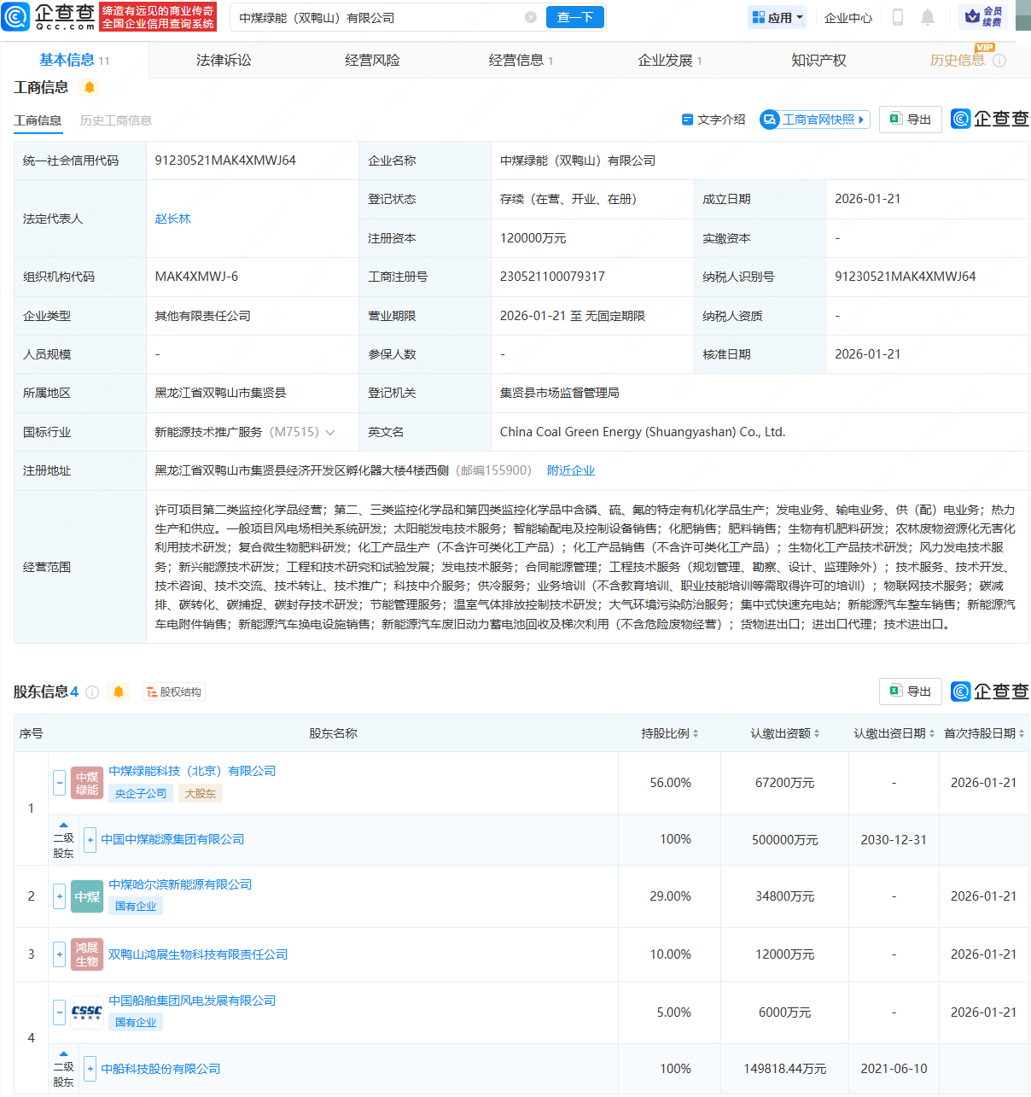Click the 中煤绿能 shareholder logo
The image size is (1031, 1097).
[x=87, y=783]
